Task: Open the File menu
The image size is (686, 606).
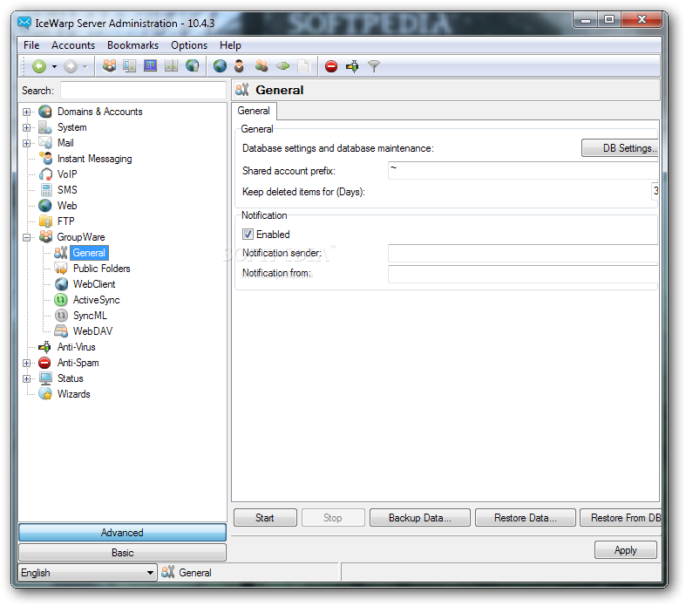Action: pos(31,45)
